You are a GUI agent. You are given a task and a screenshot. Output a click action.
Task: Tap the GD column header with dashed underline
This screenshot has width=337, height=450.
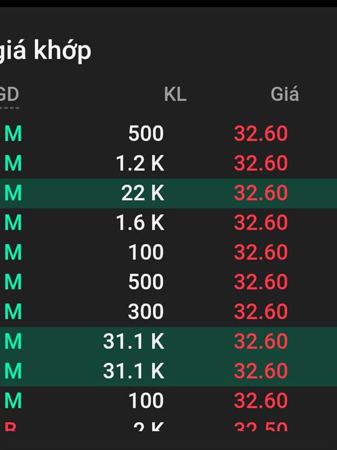point(10,94)
